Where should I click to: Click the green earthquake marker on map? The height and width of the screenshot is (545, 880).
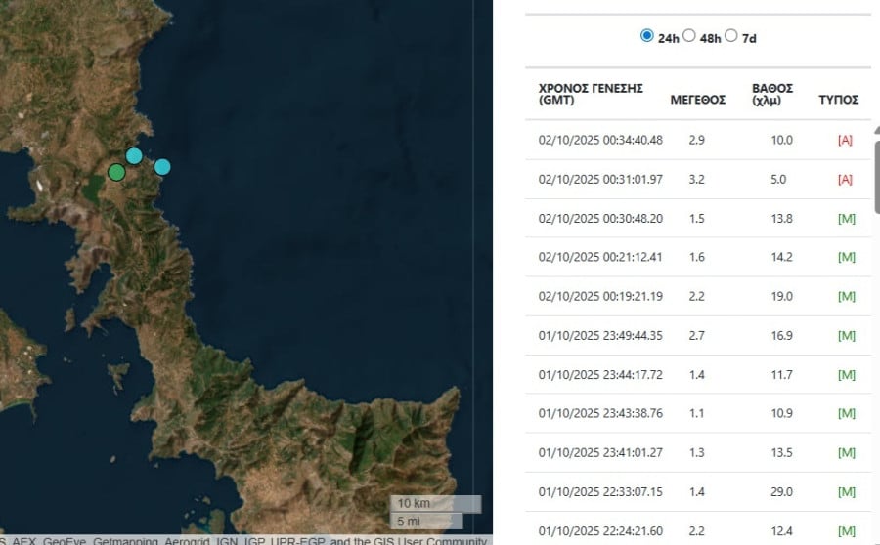[116, 172]
